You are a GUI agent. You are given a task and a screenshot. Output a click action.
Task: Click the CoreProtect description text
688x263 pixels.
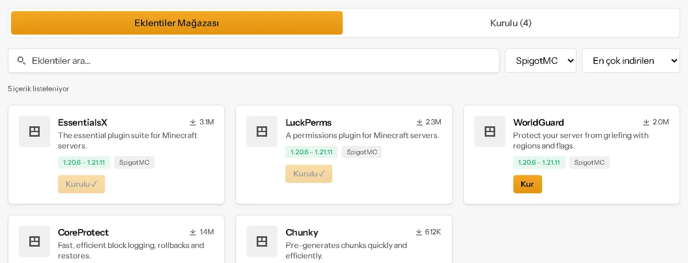click(131, 250)
